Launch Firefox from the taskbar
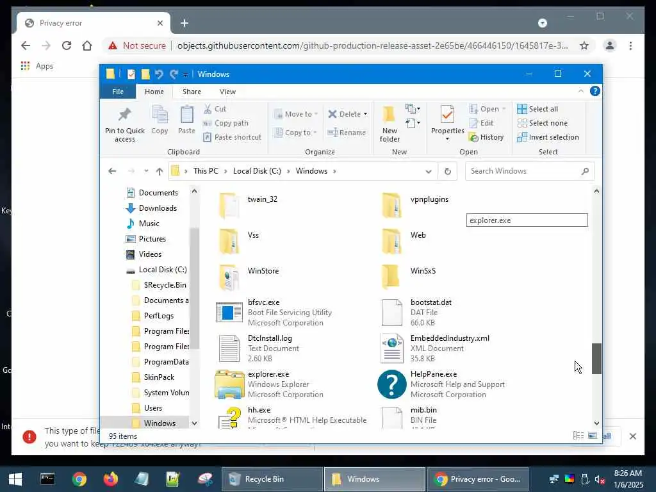The height and width of the screenshot is (492, 656). pos(110,479)
